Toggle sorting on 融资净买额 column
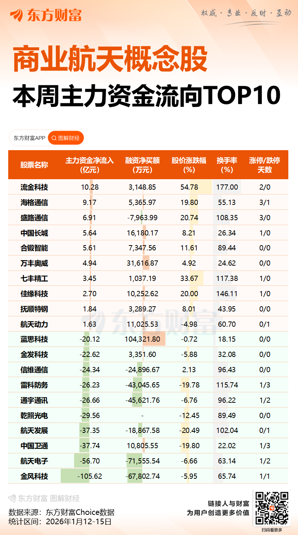This screenshot has width=298, height=535. [142, 165]
